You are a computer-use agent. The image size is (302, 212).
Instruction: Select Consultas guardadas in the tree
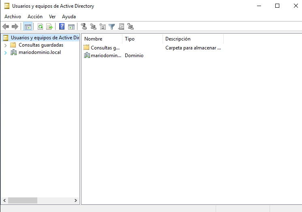[x=41, y=45]
